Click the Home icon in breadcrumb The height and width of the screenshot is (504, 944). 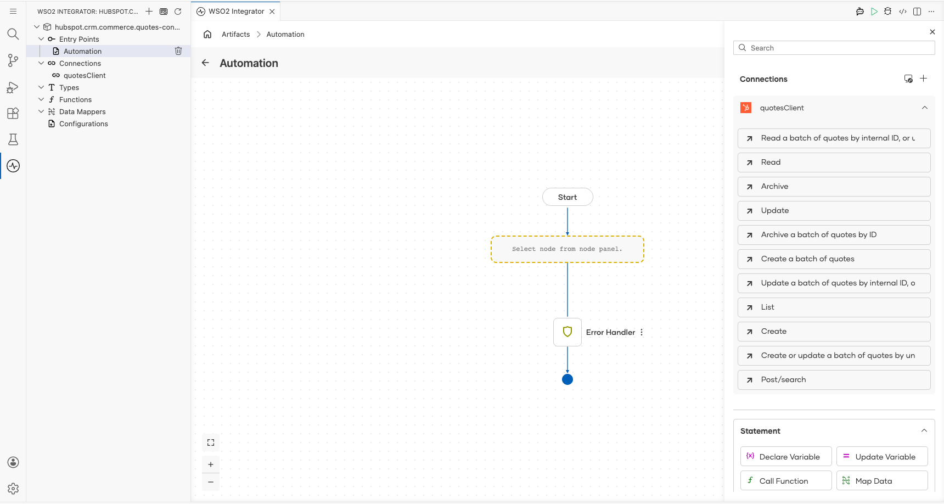point(207,34)
